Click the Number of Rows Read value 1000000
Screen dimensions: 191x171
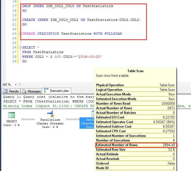click(168, 103)
